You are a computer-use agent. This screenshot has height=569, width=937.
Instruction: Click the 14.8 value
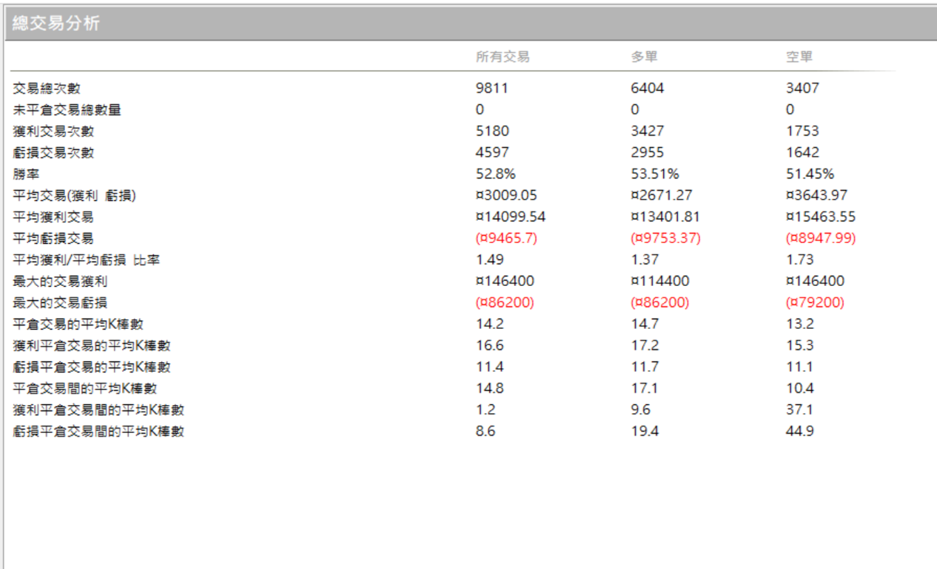tap(489, 389)
